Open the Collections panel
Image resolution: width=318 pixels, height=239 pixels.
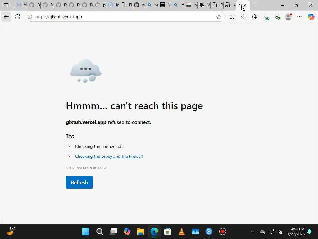pos(255,17)
